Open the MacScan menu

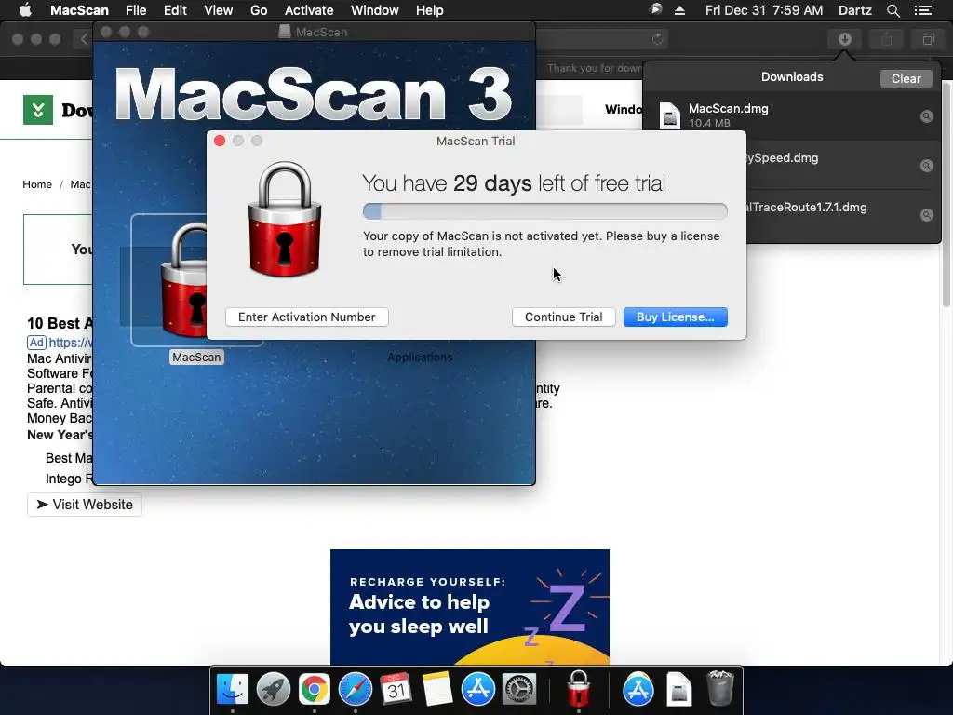79,10
